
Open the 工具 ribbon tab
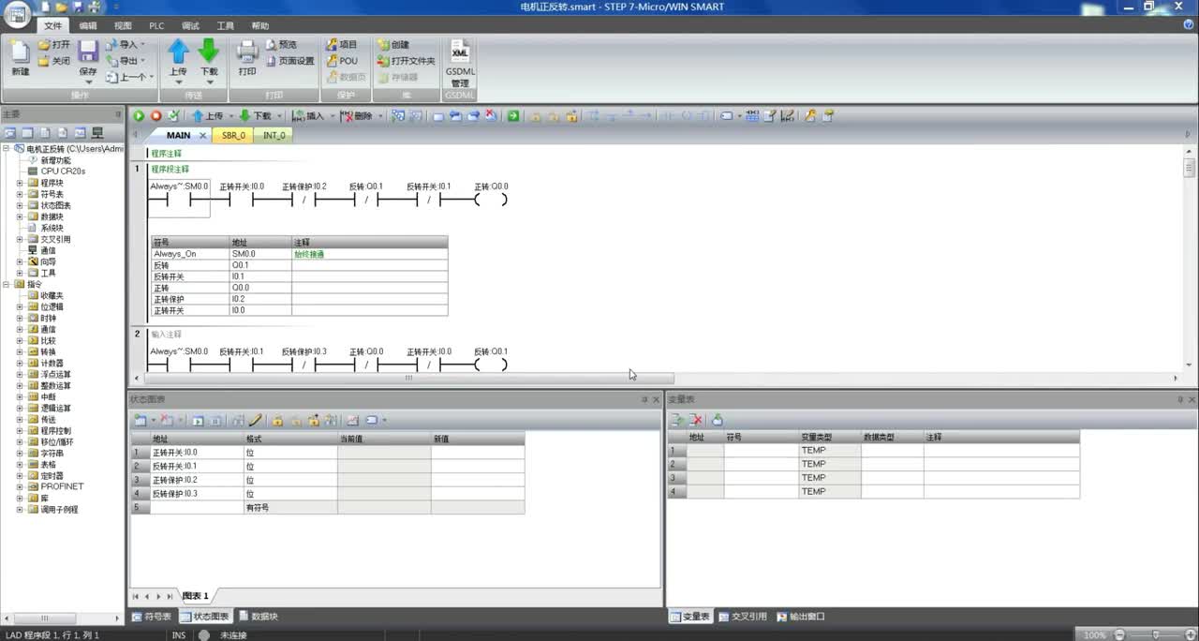pyautogui.click(x=226, y=25)
